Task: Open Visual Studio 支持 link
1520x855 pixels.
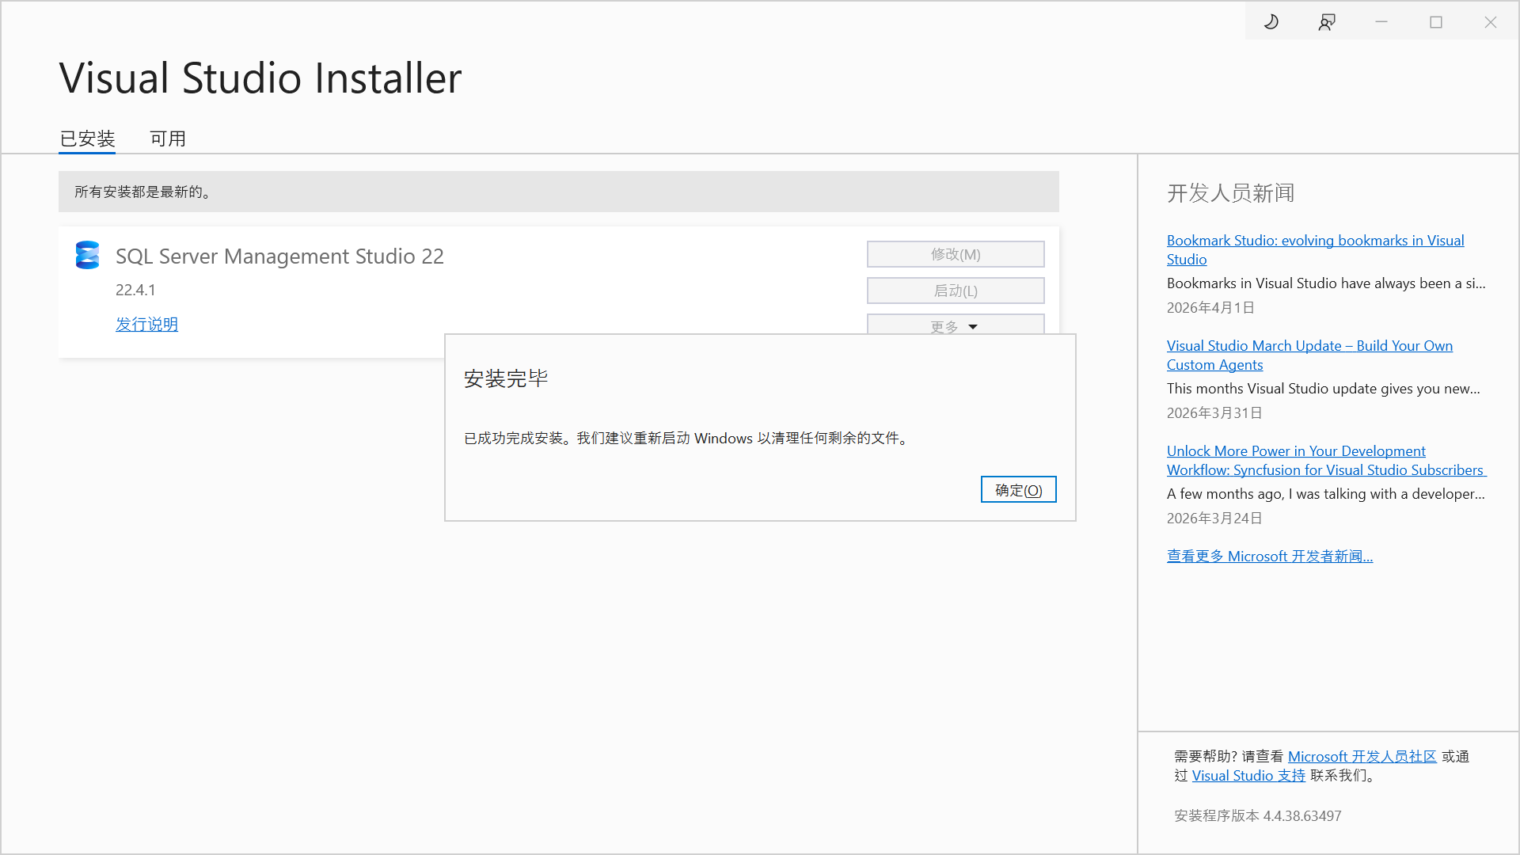Action: tap(1248, 776)
